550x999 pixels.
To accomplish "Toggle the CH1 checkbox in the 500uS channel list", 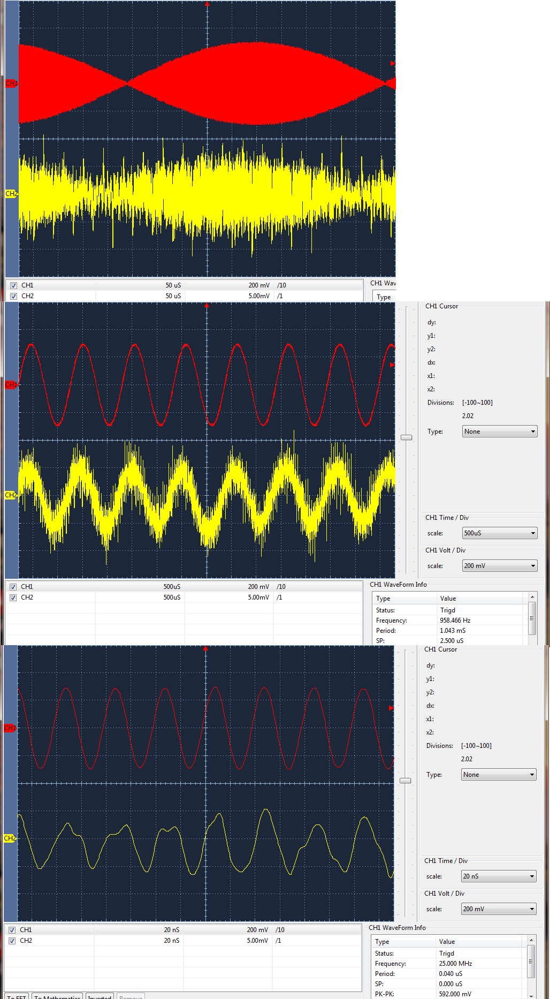I will point(13,587).
